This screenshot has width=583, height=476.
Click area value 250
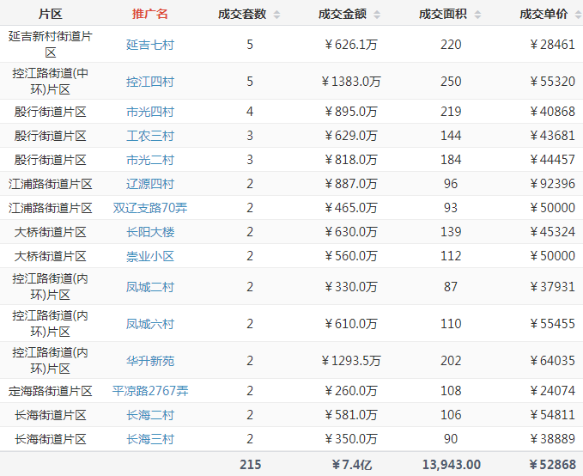click(x=451, y=82)
